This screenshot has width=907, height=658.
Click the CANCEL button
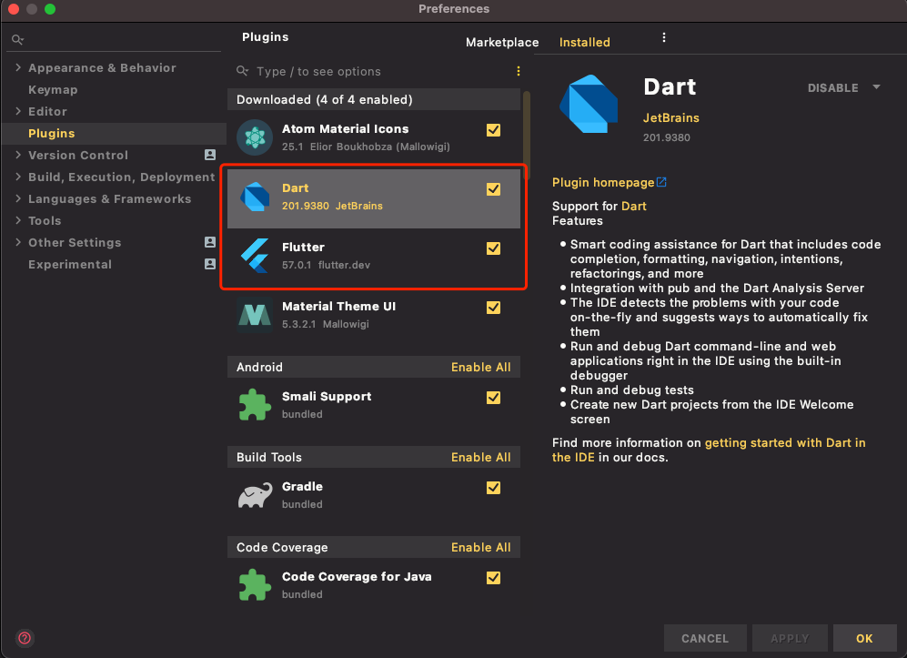(704, 638)
